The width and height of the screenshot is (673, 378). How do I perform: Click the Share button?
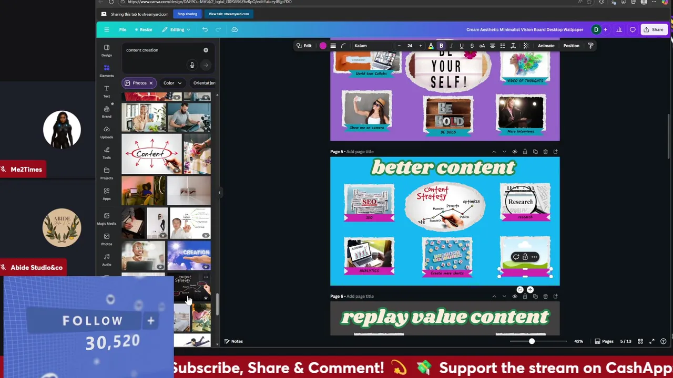(654, 29)
